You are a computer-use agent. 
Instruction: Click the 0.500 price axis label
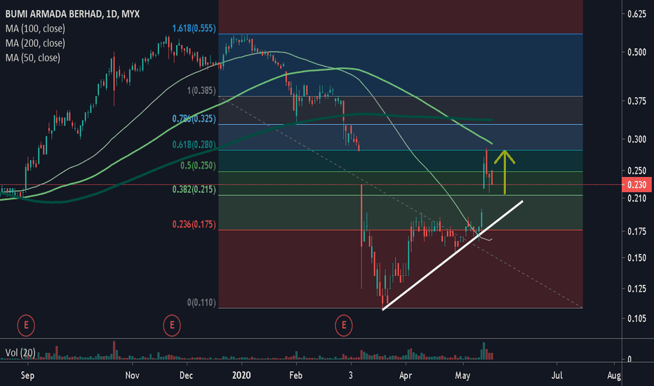pyautogui.click(x=637, y=52)
